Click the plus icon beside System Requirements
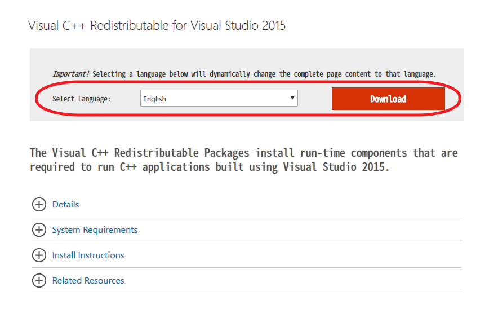The width and height of the screenshot is (498, 318). click(39, 230)
